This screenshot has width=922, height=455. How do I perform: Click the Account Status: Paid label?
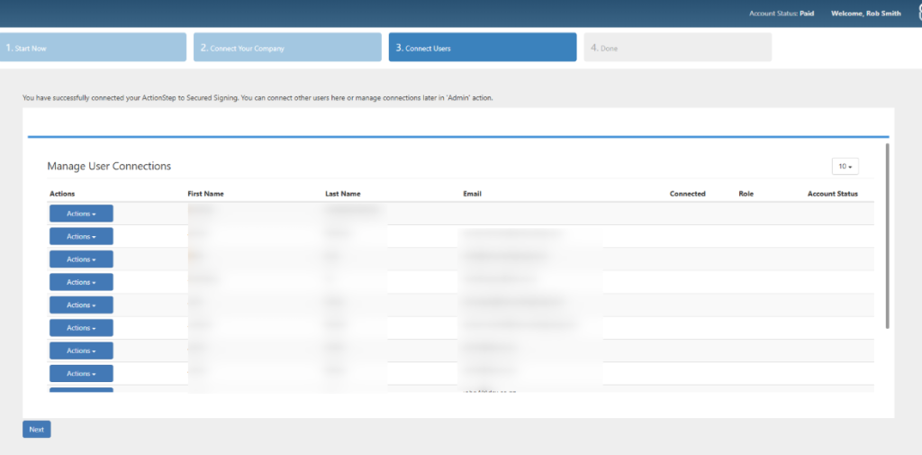pos(782,14)
